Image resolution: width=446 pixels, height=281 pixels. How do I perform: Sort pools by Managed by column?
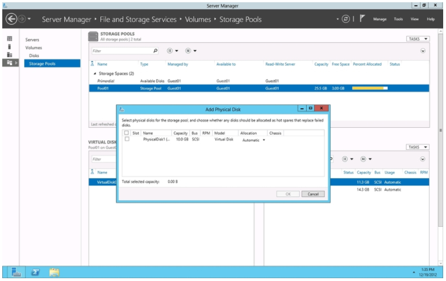point(177,64)
